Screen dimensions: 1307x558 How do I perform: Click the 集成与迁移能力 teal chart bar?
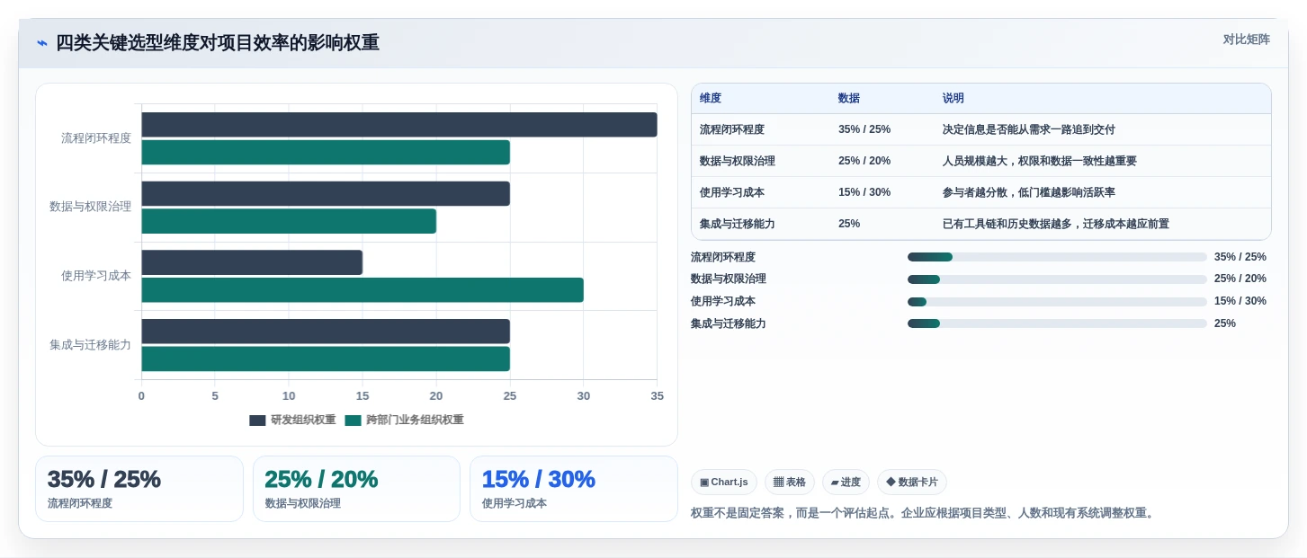326,359
